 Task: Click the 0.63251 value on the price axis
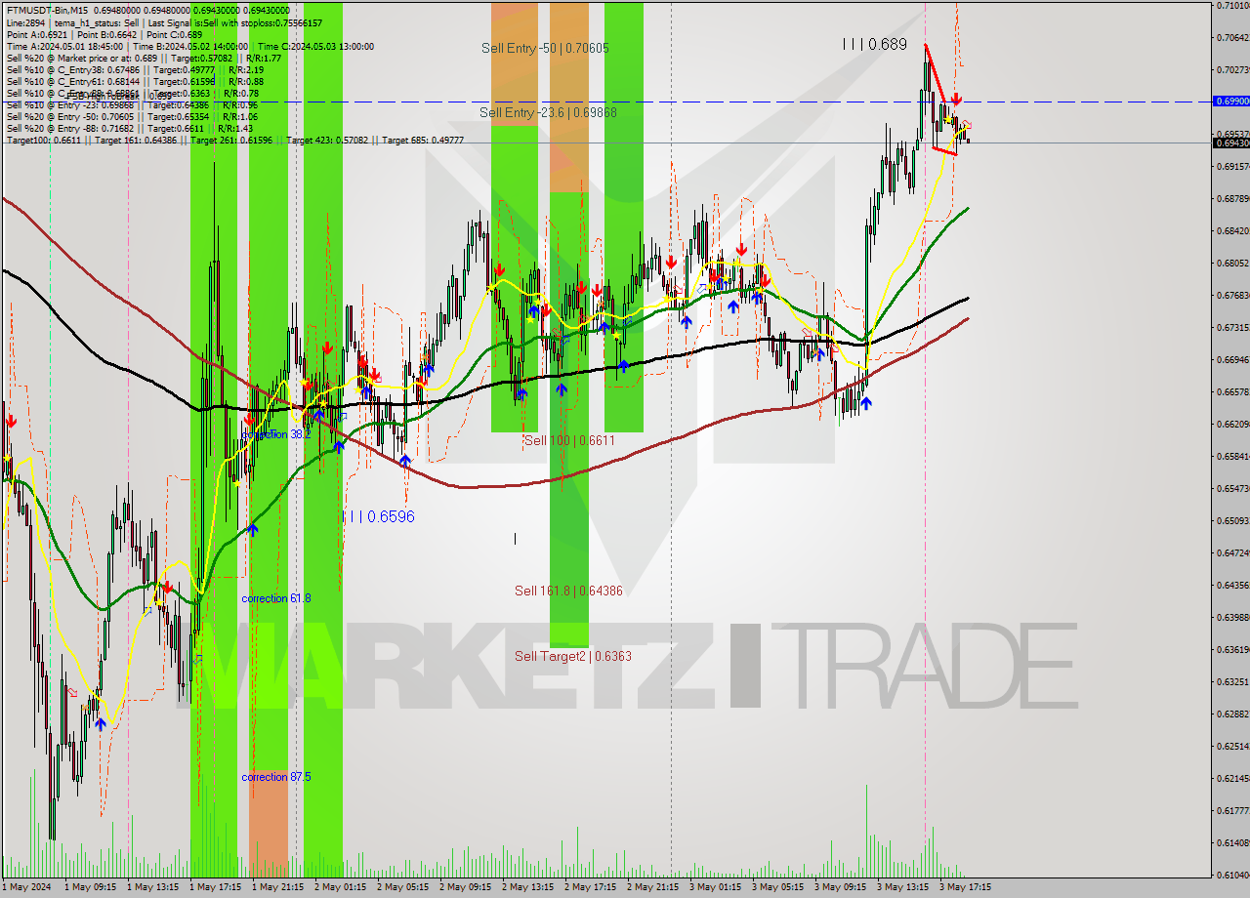[x=1232, y=681]
